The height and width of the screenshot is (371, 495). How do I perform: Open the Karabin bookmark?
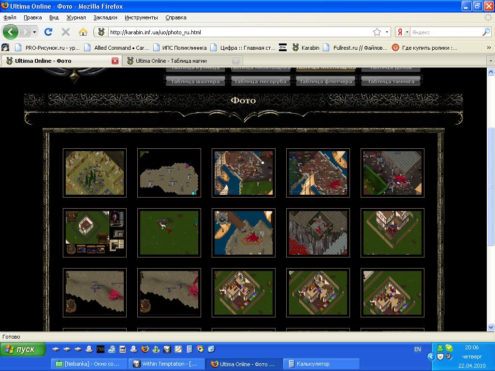click(306, 48)
